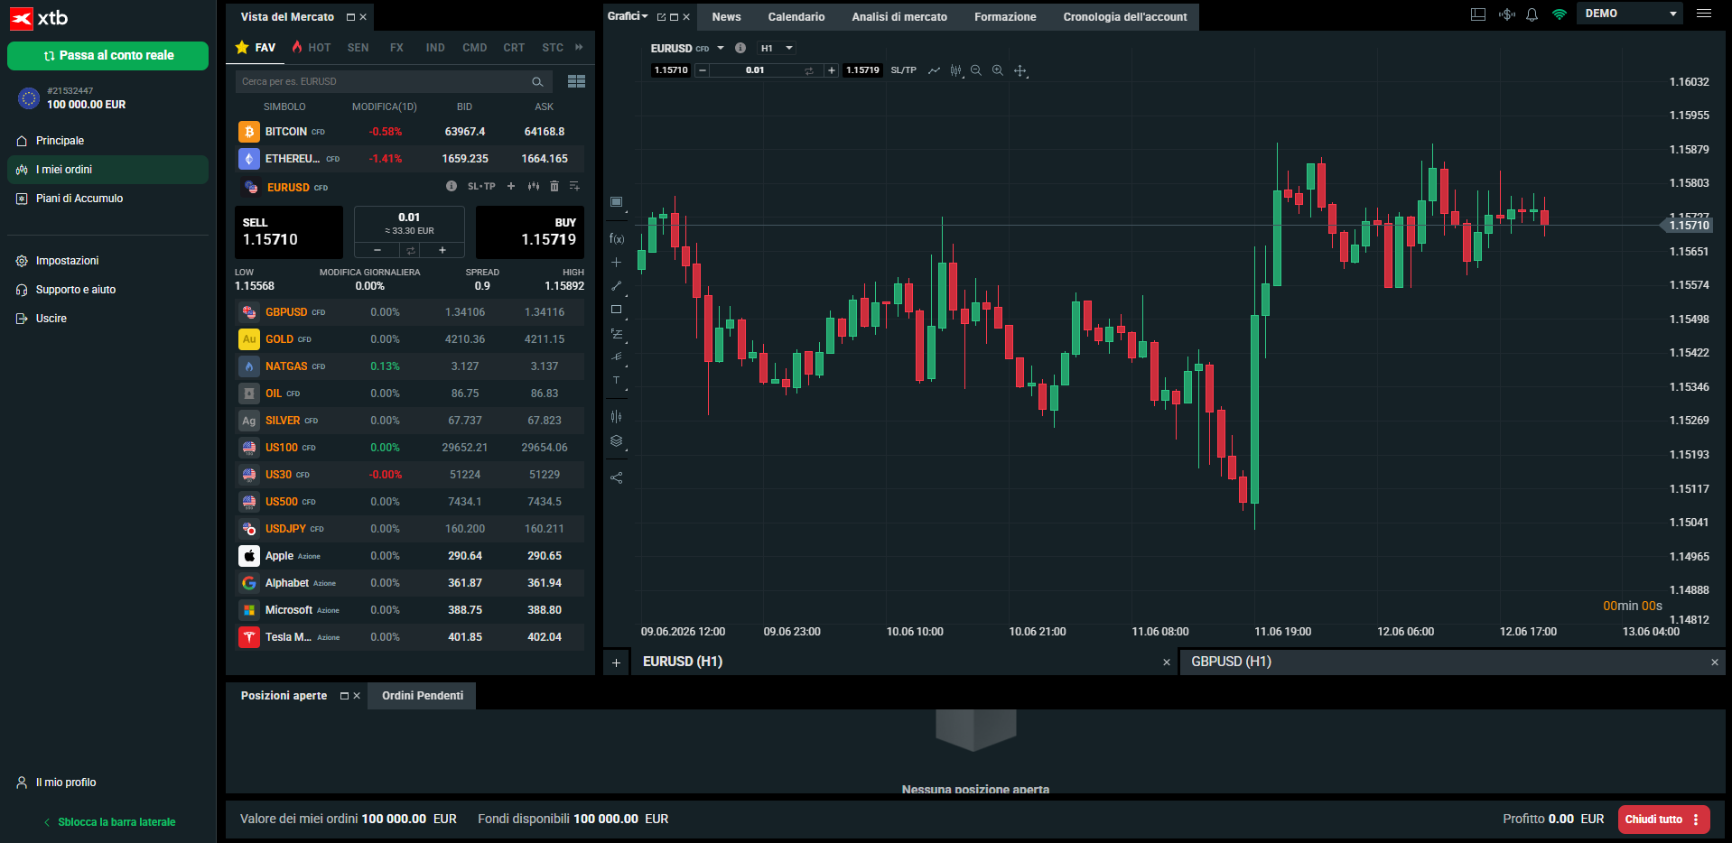Screen dimensions: 1732x843
Task: Add a new chart tab with plus button
Action: tap(617, 663)
